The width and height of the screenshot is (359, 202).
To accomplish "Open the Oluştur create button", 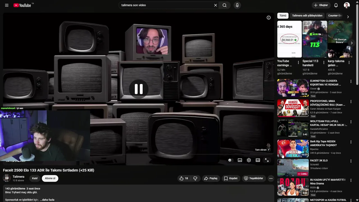I will coord(321,5).
